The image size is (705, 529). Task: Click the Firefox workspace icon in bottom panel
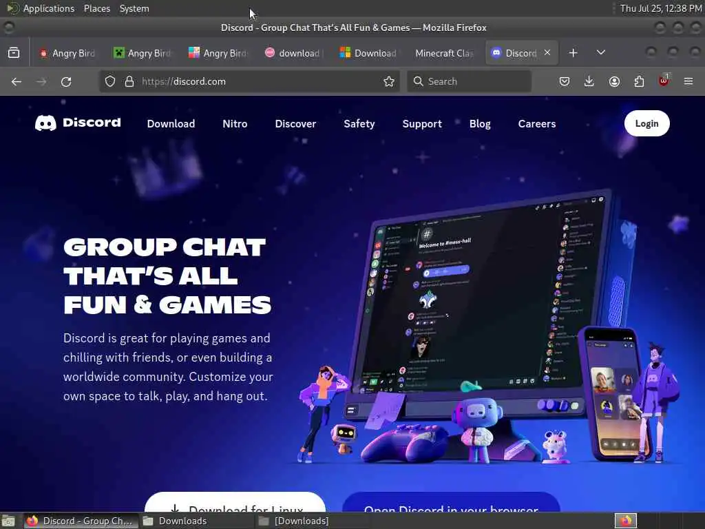pos(626,521)
